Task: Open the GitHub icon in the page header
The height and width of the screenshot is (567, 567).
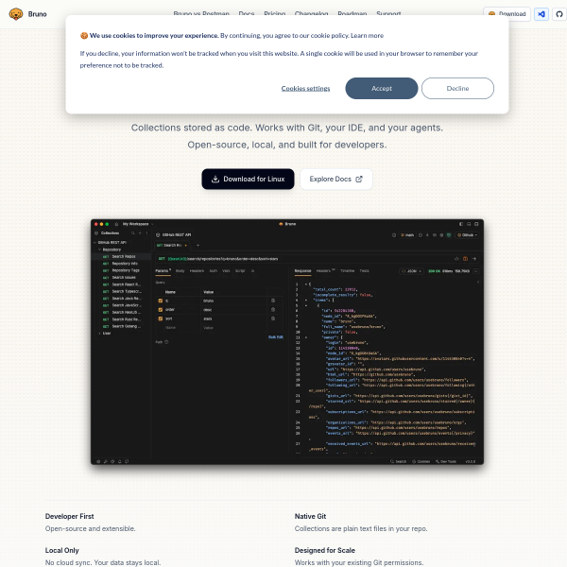Action: (x=559, y=14)
